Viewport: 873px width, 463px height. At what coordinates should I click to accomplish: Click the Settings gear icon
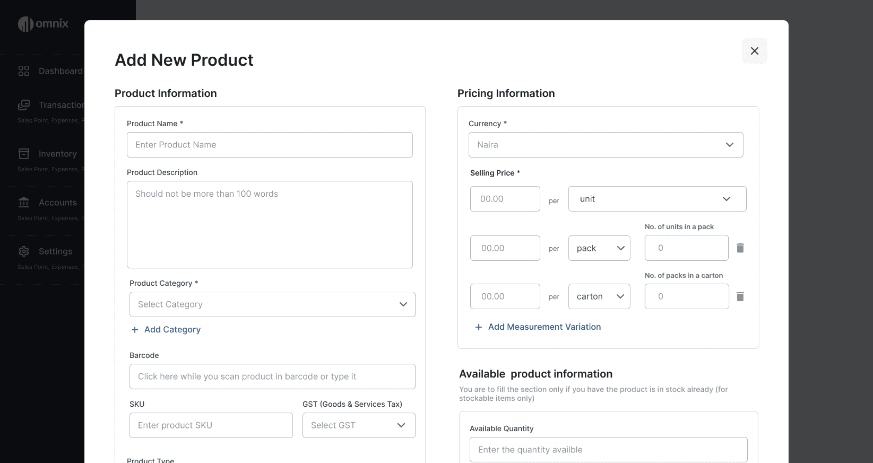[24, 251]
